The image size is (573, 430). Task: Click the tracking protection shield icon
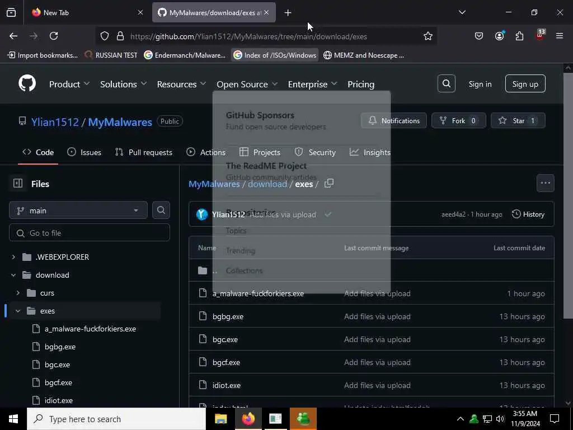coord(105,36)
